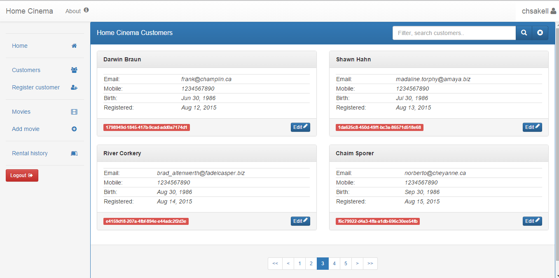Image resolution: width=559 pixels, height=278 pixels.
Task: Click the Home Cinema brand link
Action: point(29,11)
